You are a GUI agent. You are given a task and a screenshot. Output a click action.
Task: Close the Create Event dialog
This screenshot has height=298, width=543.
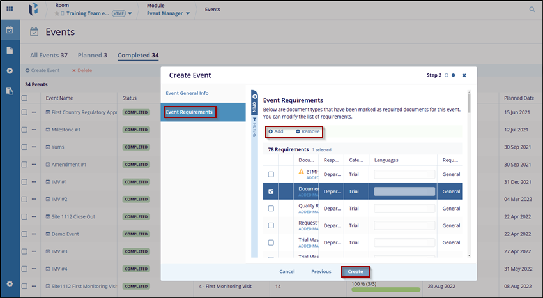[x=464, y=75]
